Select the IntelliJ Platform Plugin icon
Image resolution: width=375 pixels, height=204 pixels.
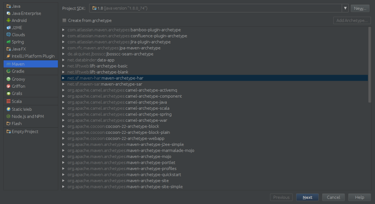click(x=8, y=56)
